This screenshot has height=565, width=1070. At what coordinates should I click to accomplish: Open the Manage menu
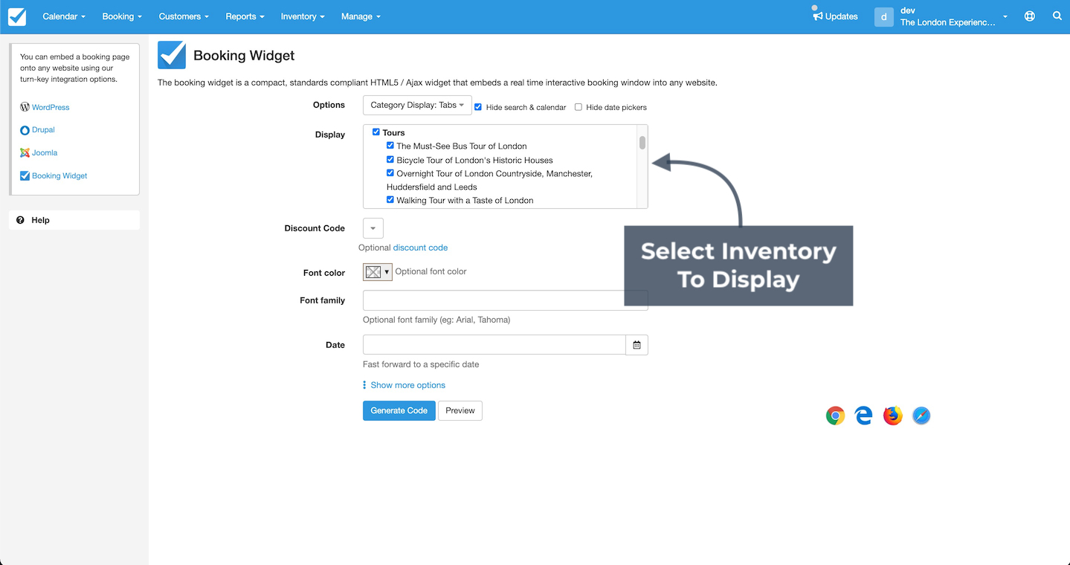(361, 16)
